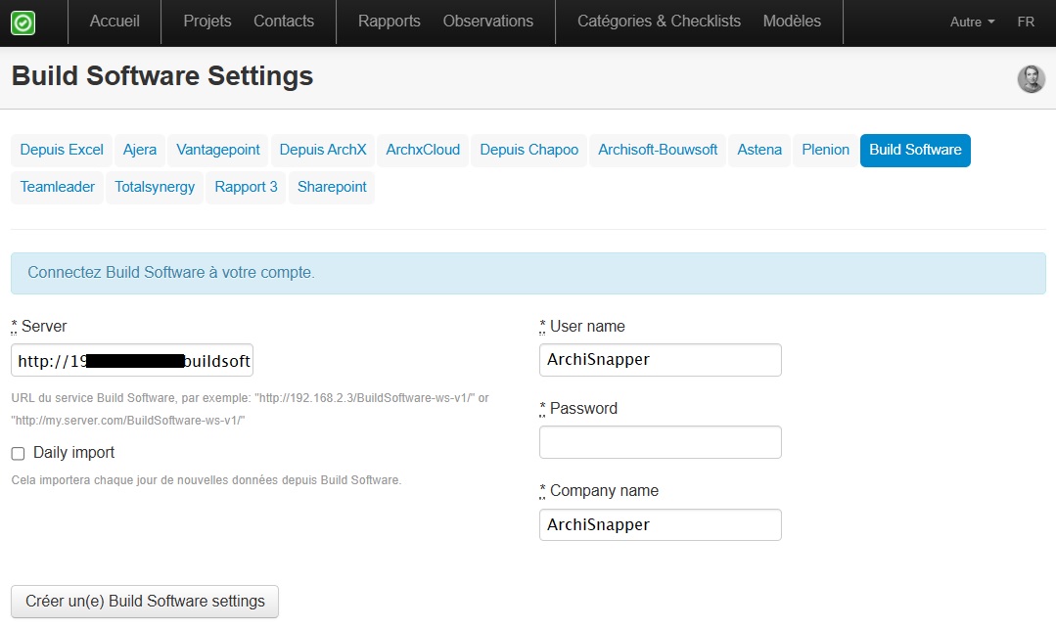
Task: Open the user profile avatar
Action: click(x=1031, y=79)
